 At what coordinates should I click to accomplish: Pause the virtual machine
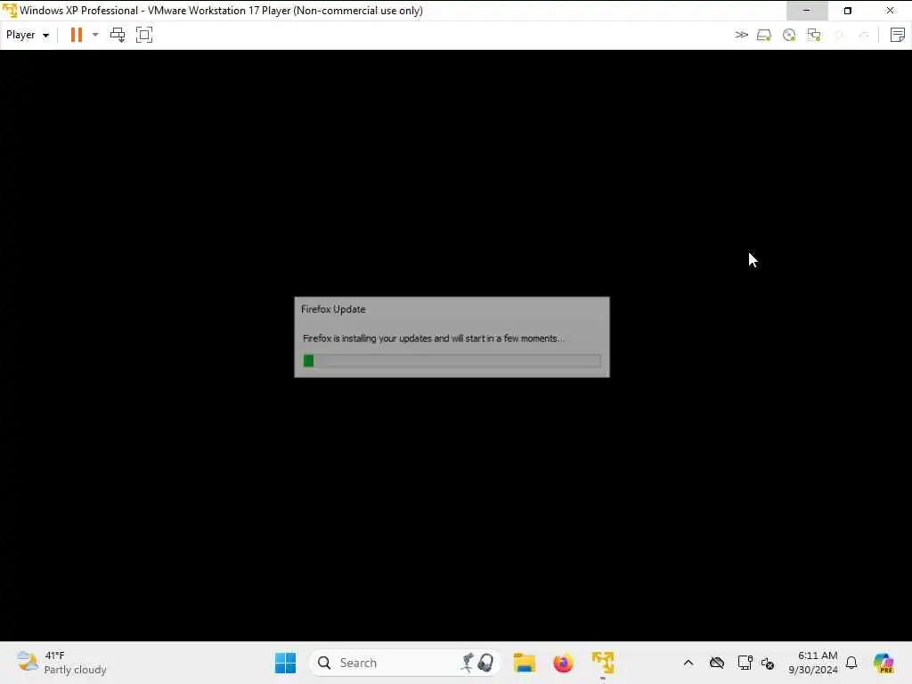click(77, 35)
